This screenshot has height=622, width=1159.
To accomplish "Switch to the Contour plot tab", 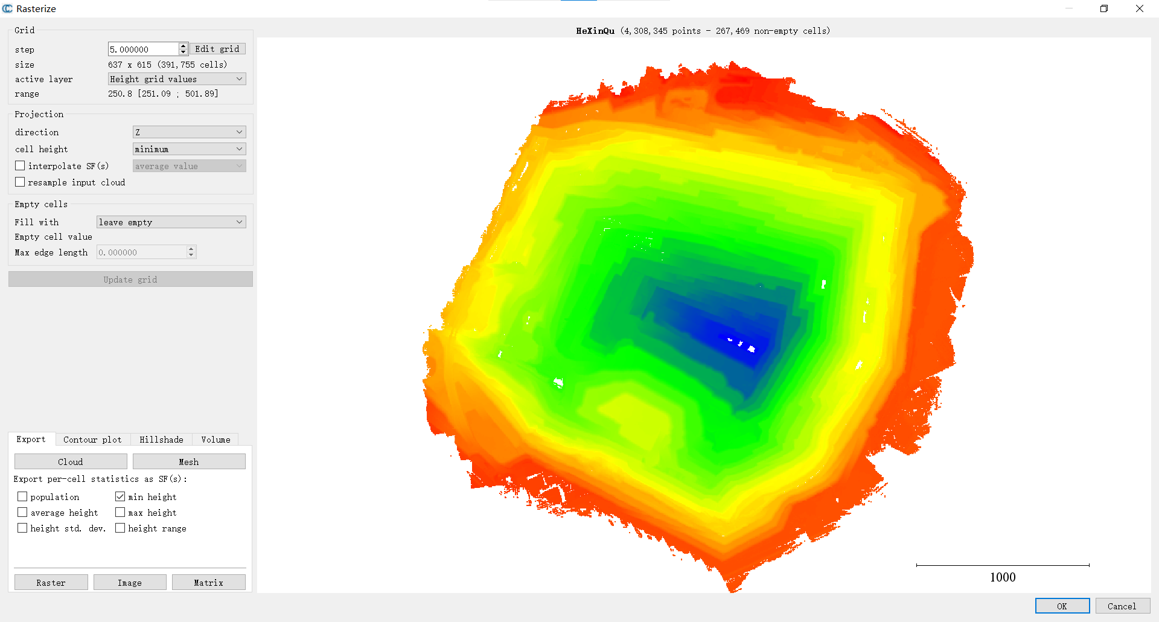I will pos(92,440).
